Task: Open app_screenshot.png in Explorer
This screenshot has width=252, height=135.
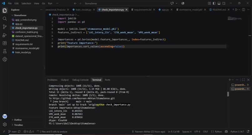Action: [26, 20]
